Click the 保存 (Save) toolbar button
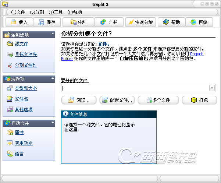Screen dimensions: 221x183 [x=47, y=22]
